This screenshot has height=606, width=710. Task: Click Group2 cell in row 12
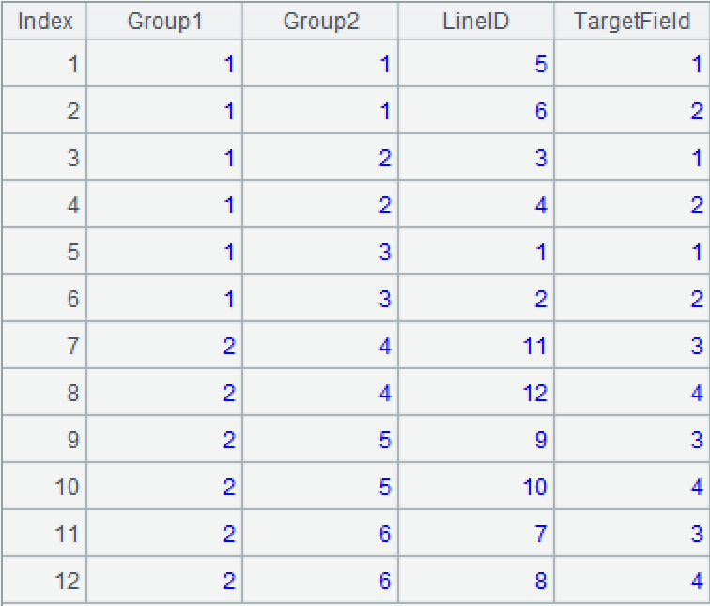(x=320, y=581)
